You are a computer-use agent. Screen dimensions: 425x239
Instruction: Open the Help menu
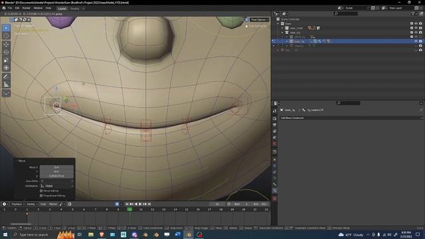[x=48, y=8]
